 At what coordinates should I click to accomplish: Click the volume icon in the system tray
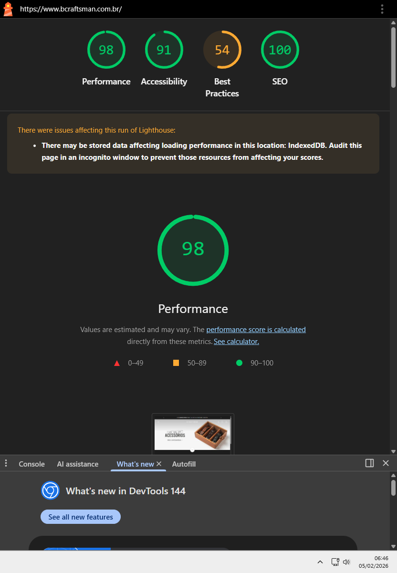(x=346, y=562)
